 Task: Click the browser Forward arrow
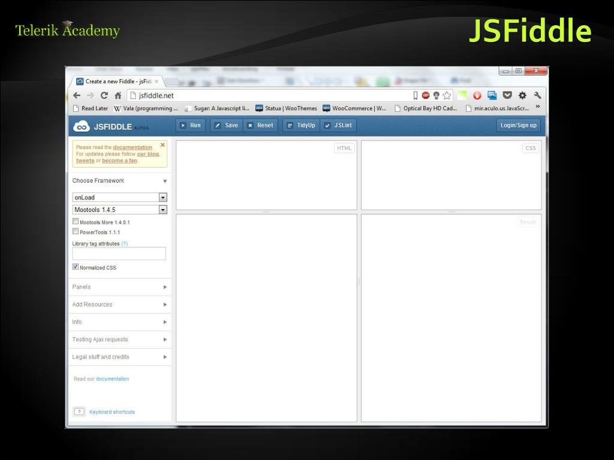click(91, 95)
